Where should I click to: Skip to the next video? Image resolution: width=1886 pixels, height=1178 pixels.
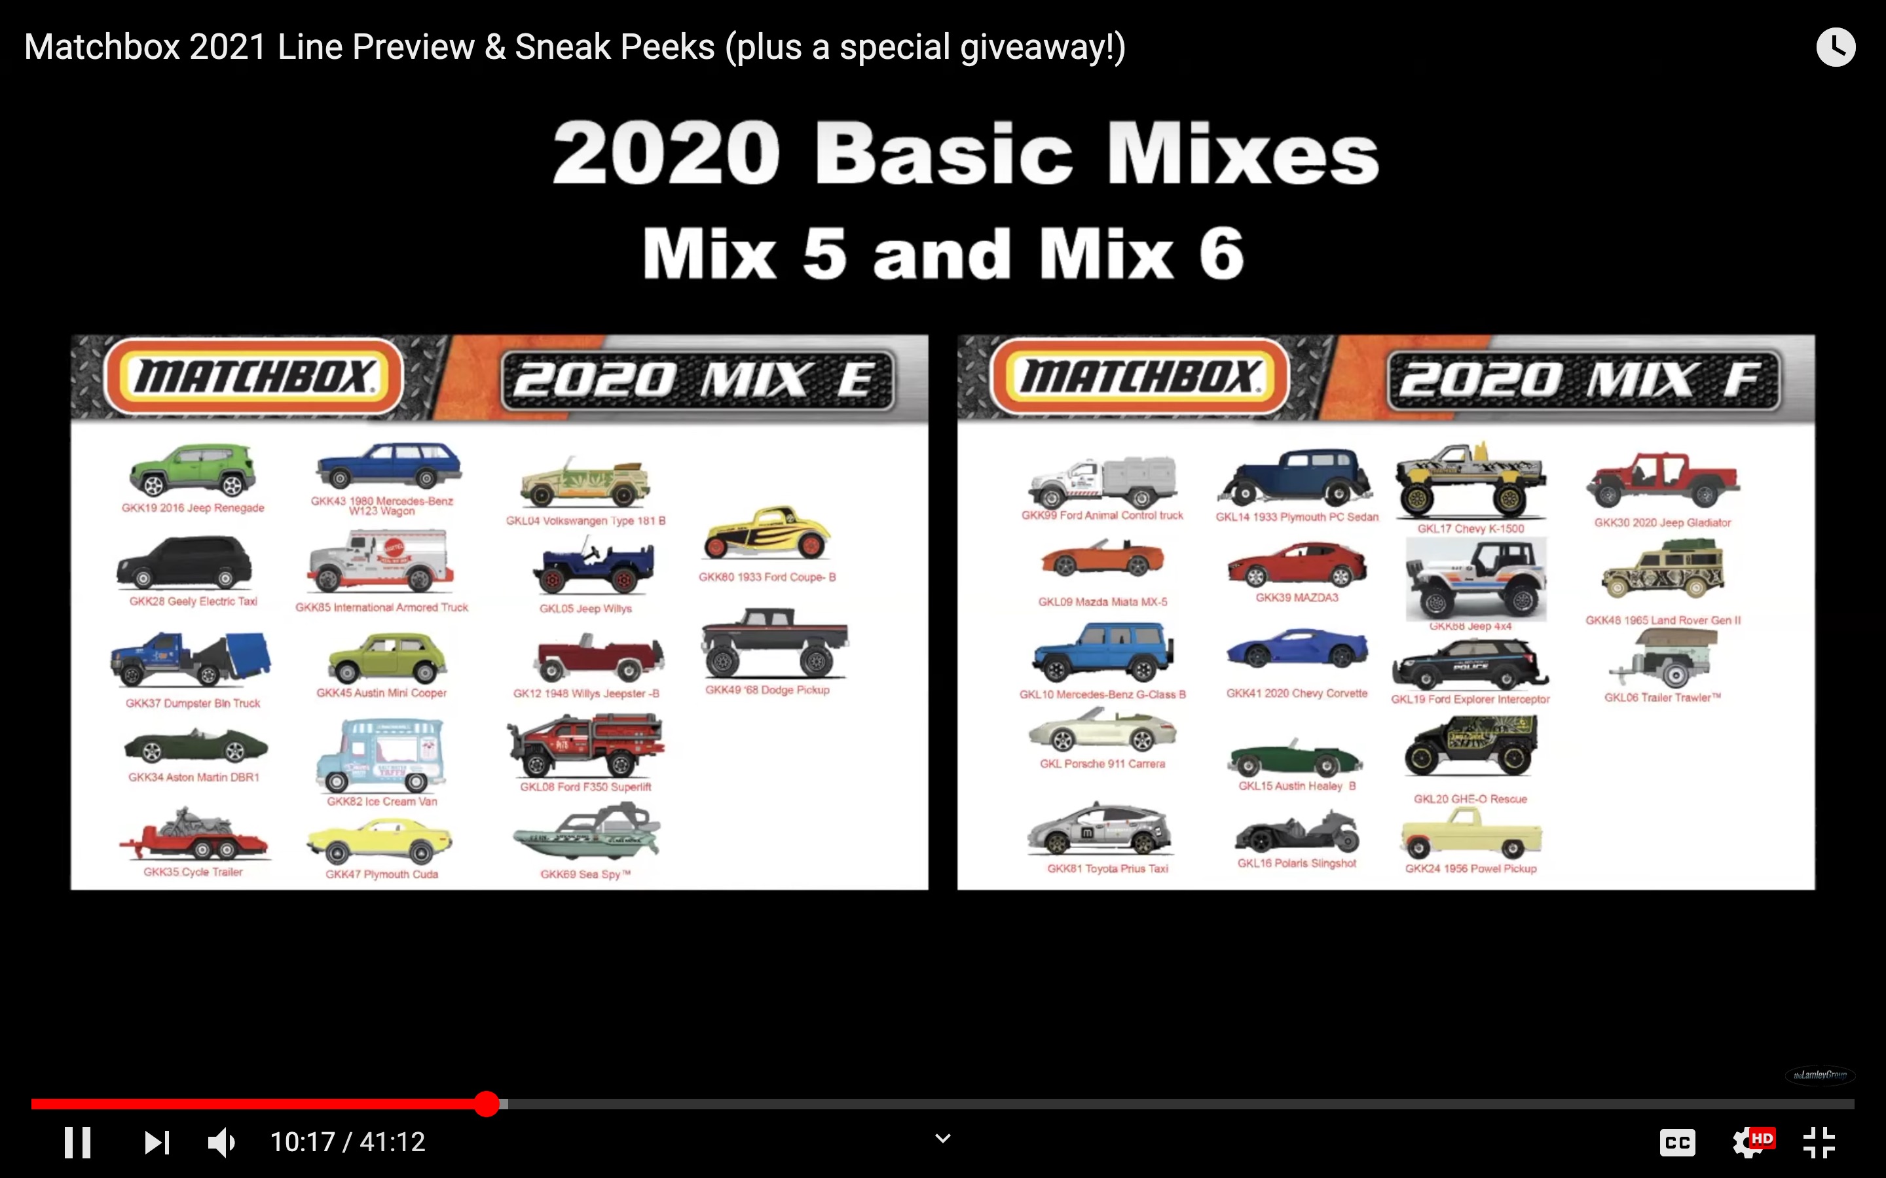157,1142
